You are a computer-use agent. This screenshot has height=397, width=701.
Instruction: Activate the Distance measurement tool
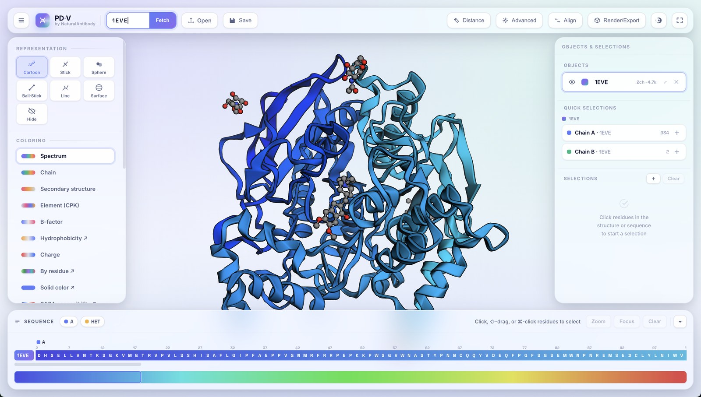(x=469, y=20)
